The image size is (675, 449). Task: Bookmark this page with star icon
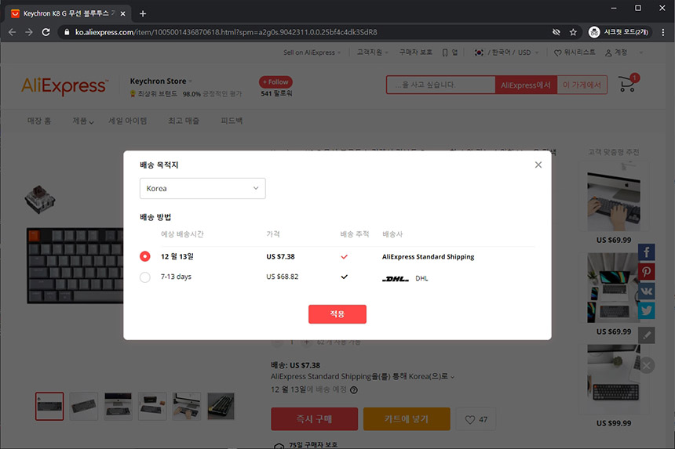(x=573, y=32)
